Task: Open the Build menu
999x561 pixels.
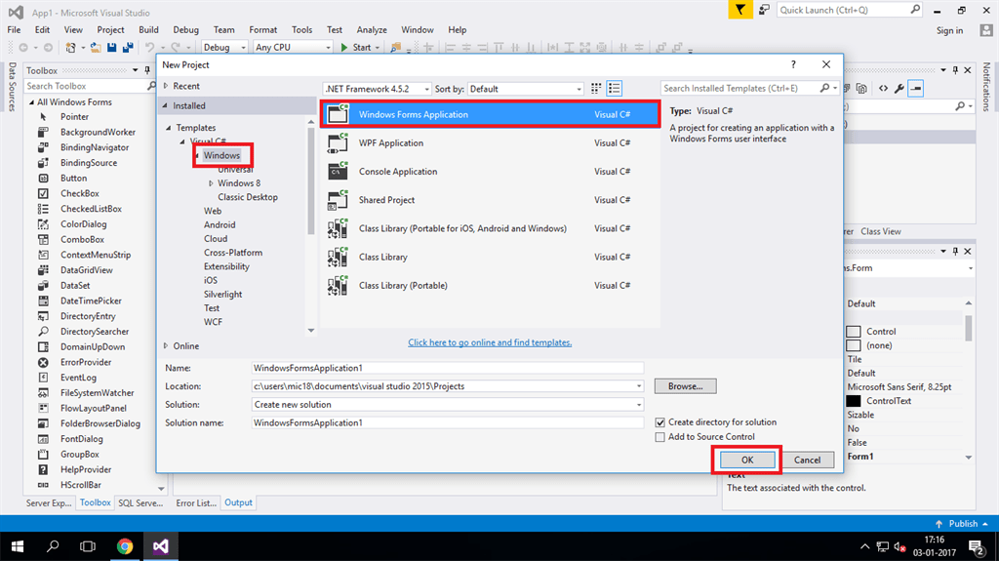Action: pos(148,30)
